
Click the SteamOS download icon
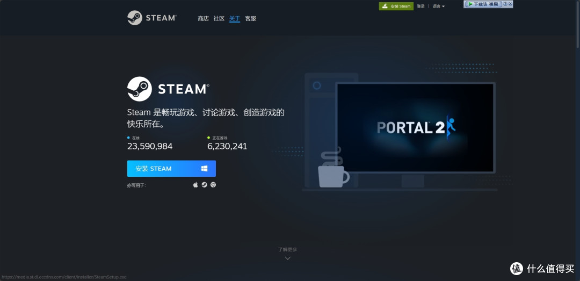tap(204, 185)
